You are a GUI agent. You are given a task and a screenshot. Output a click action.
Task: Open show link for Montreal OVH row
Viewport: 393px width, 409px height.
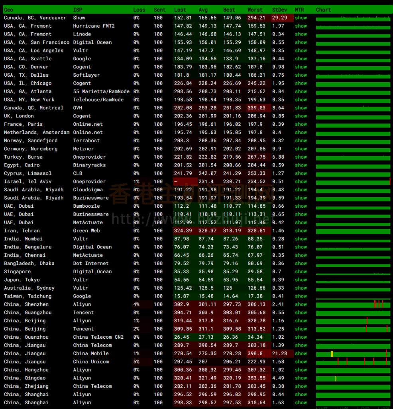point(301,108)
